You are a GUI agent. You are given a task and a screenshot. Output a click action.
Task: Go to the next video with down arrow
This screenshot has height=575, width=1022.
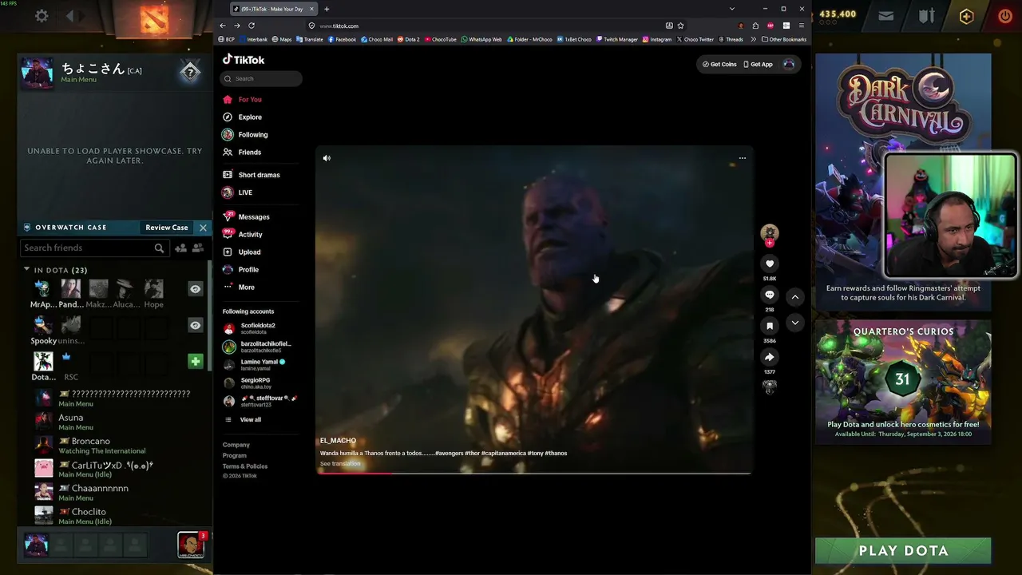click(x=795, y=323)
